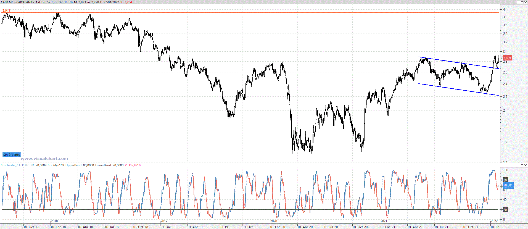Viewport: 528px width, 229px height.
Task: Click the 2020 year marker on time axis
Action: [274, 221]
